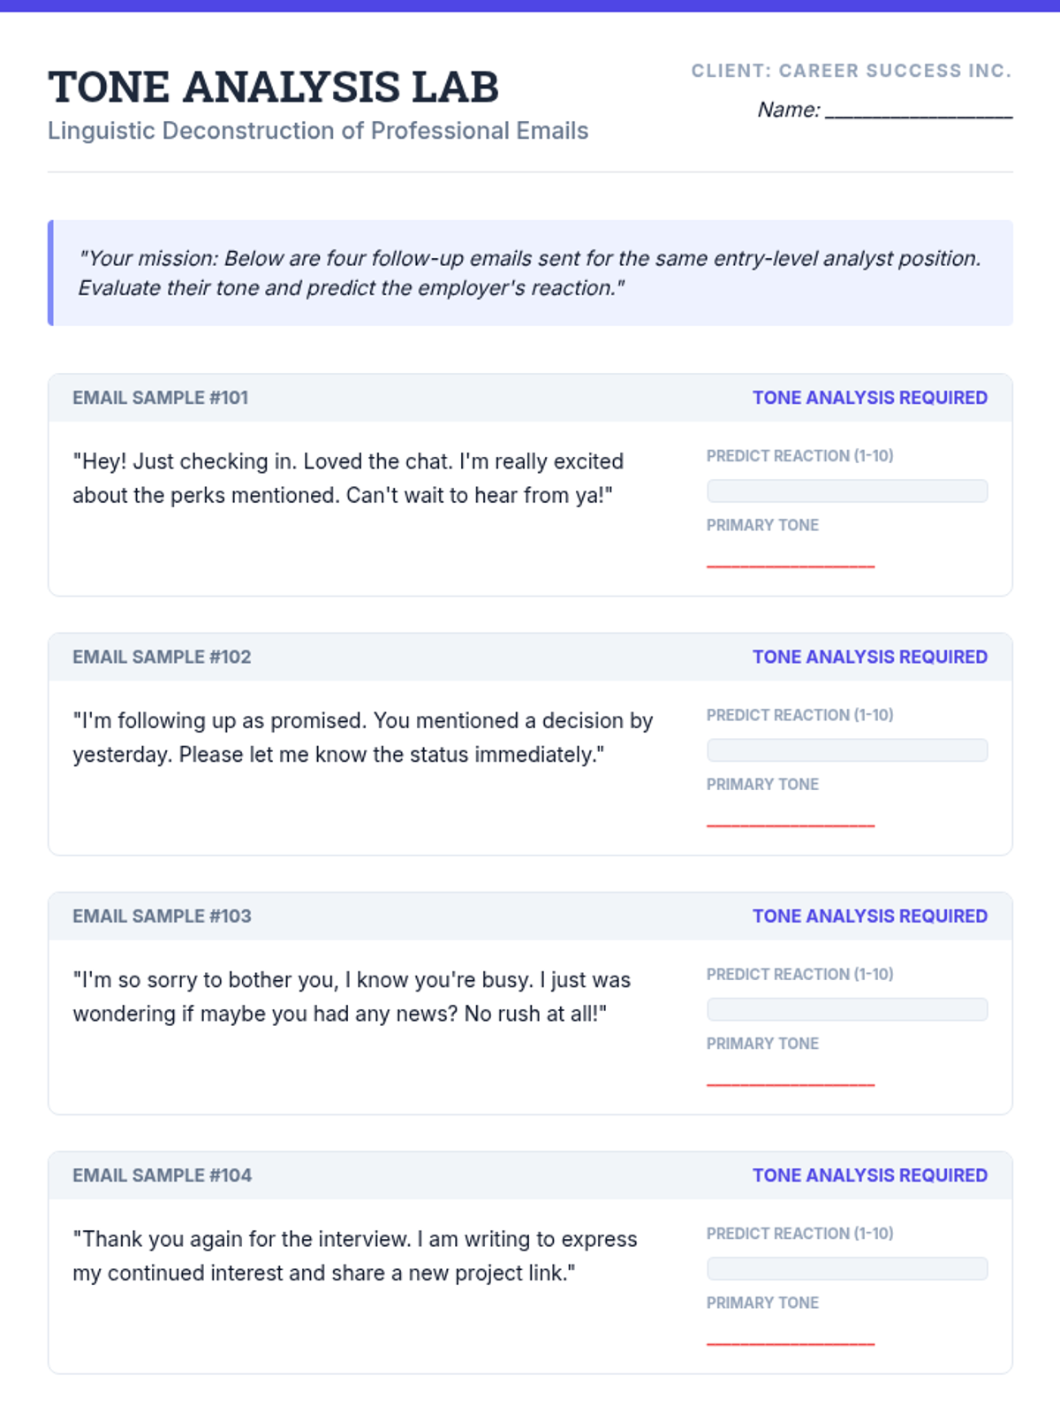Click the Name blank line field
Viewport: 1060px width, 1414px height.
pyautogui.click(x=919, y=110)
